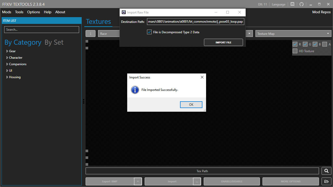This screenshot has width=333, height=187.
Task: Click the ellipsis button beside Import
Action: [197, 182]
